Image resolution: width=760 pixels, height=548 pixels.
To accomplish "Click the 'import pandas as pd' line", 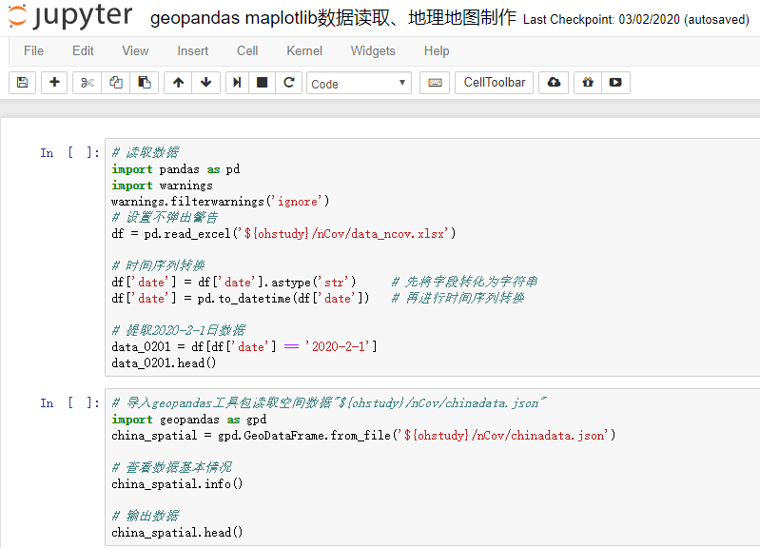I will tap(176, 169).
